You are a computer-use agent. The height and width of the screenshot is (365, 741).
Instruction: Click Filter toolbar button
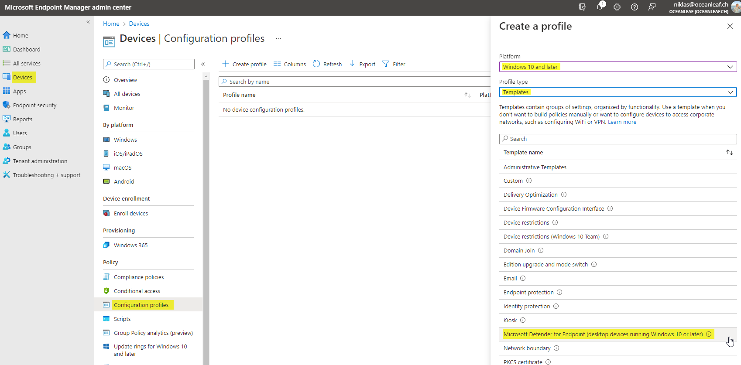tap(394, 64)
